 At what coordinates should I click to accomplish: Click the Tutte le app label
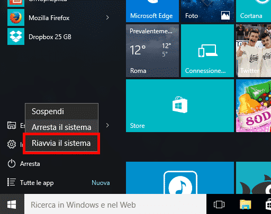[37, 183]
